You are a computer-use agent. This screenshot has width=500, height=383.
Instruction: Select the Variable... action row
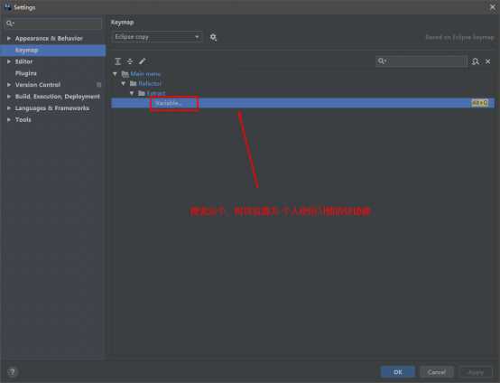(302, 103)
